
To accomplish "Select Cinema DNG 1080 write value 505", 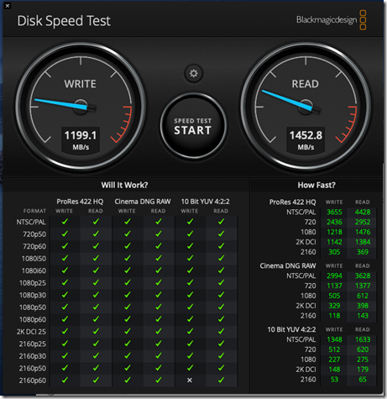I will (334, 296).
